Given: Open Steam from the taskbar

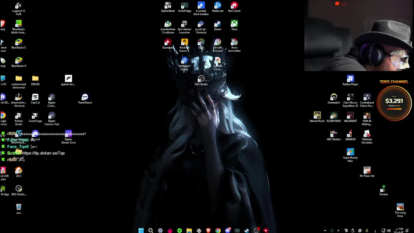Looking at the screenshot, I should coord(247,230).
